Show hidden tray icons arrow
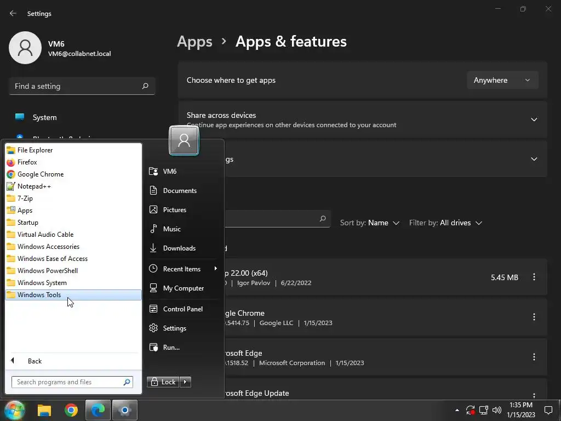The width and height of the screenshot is (561, 421). (x=457, y=410)
